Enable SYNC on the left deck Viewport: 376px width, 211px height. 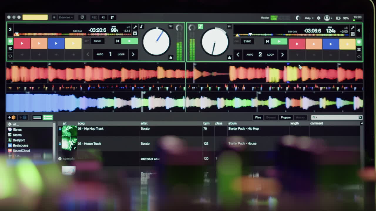point(97,41)
